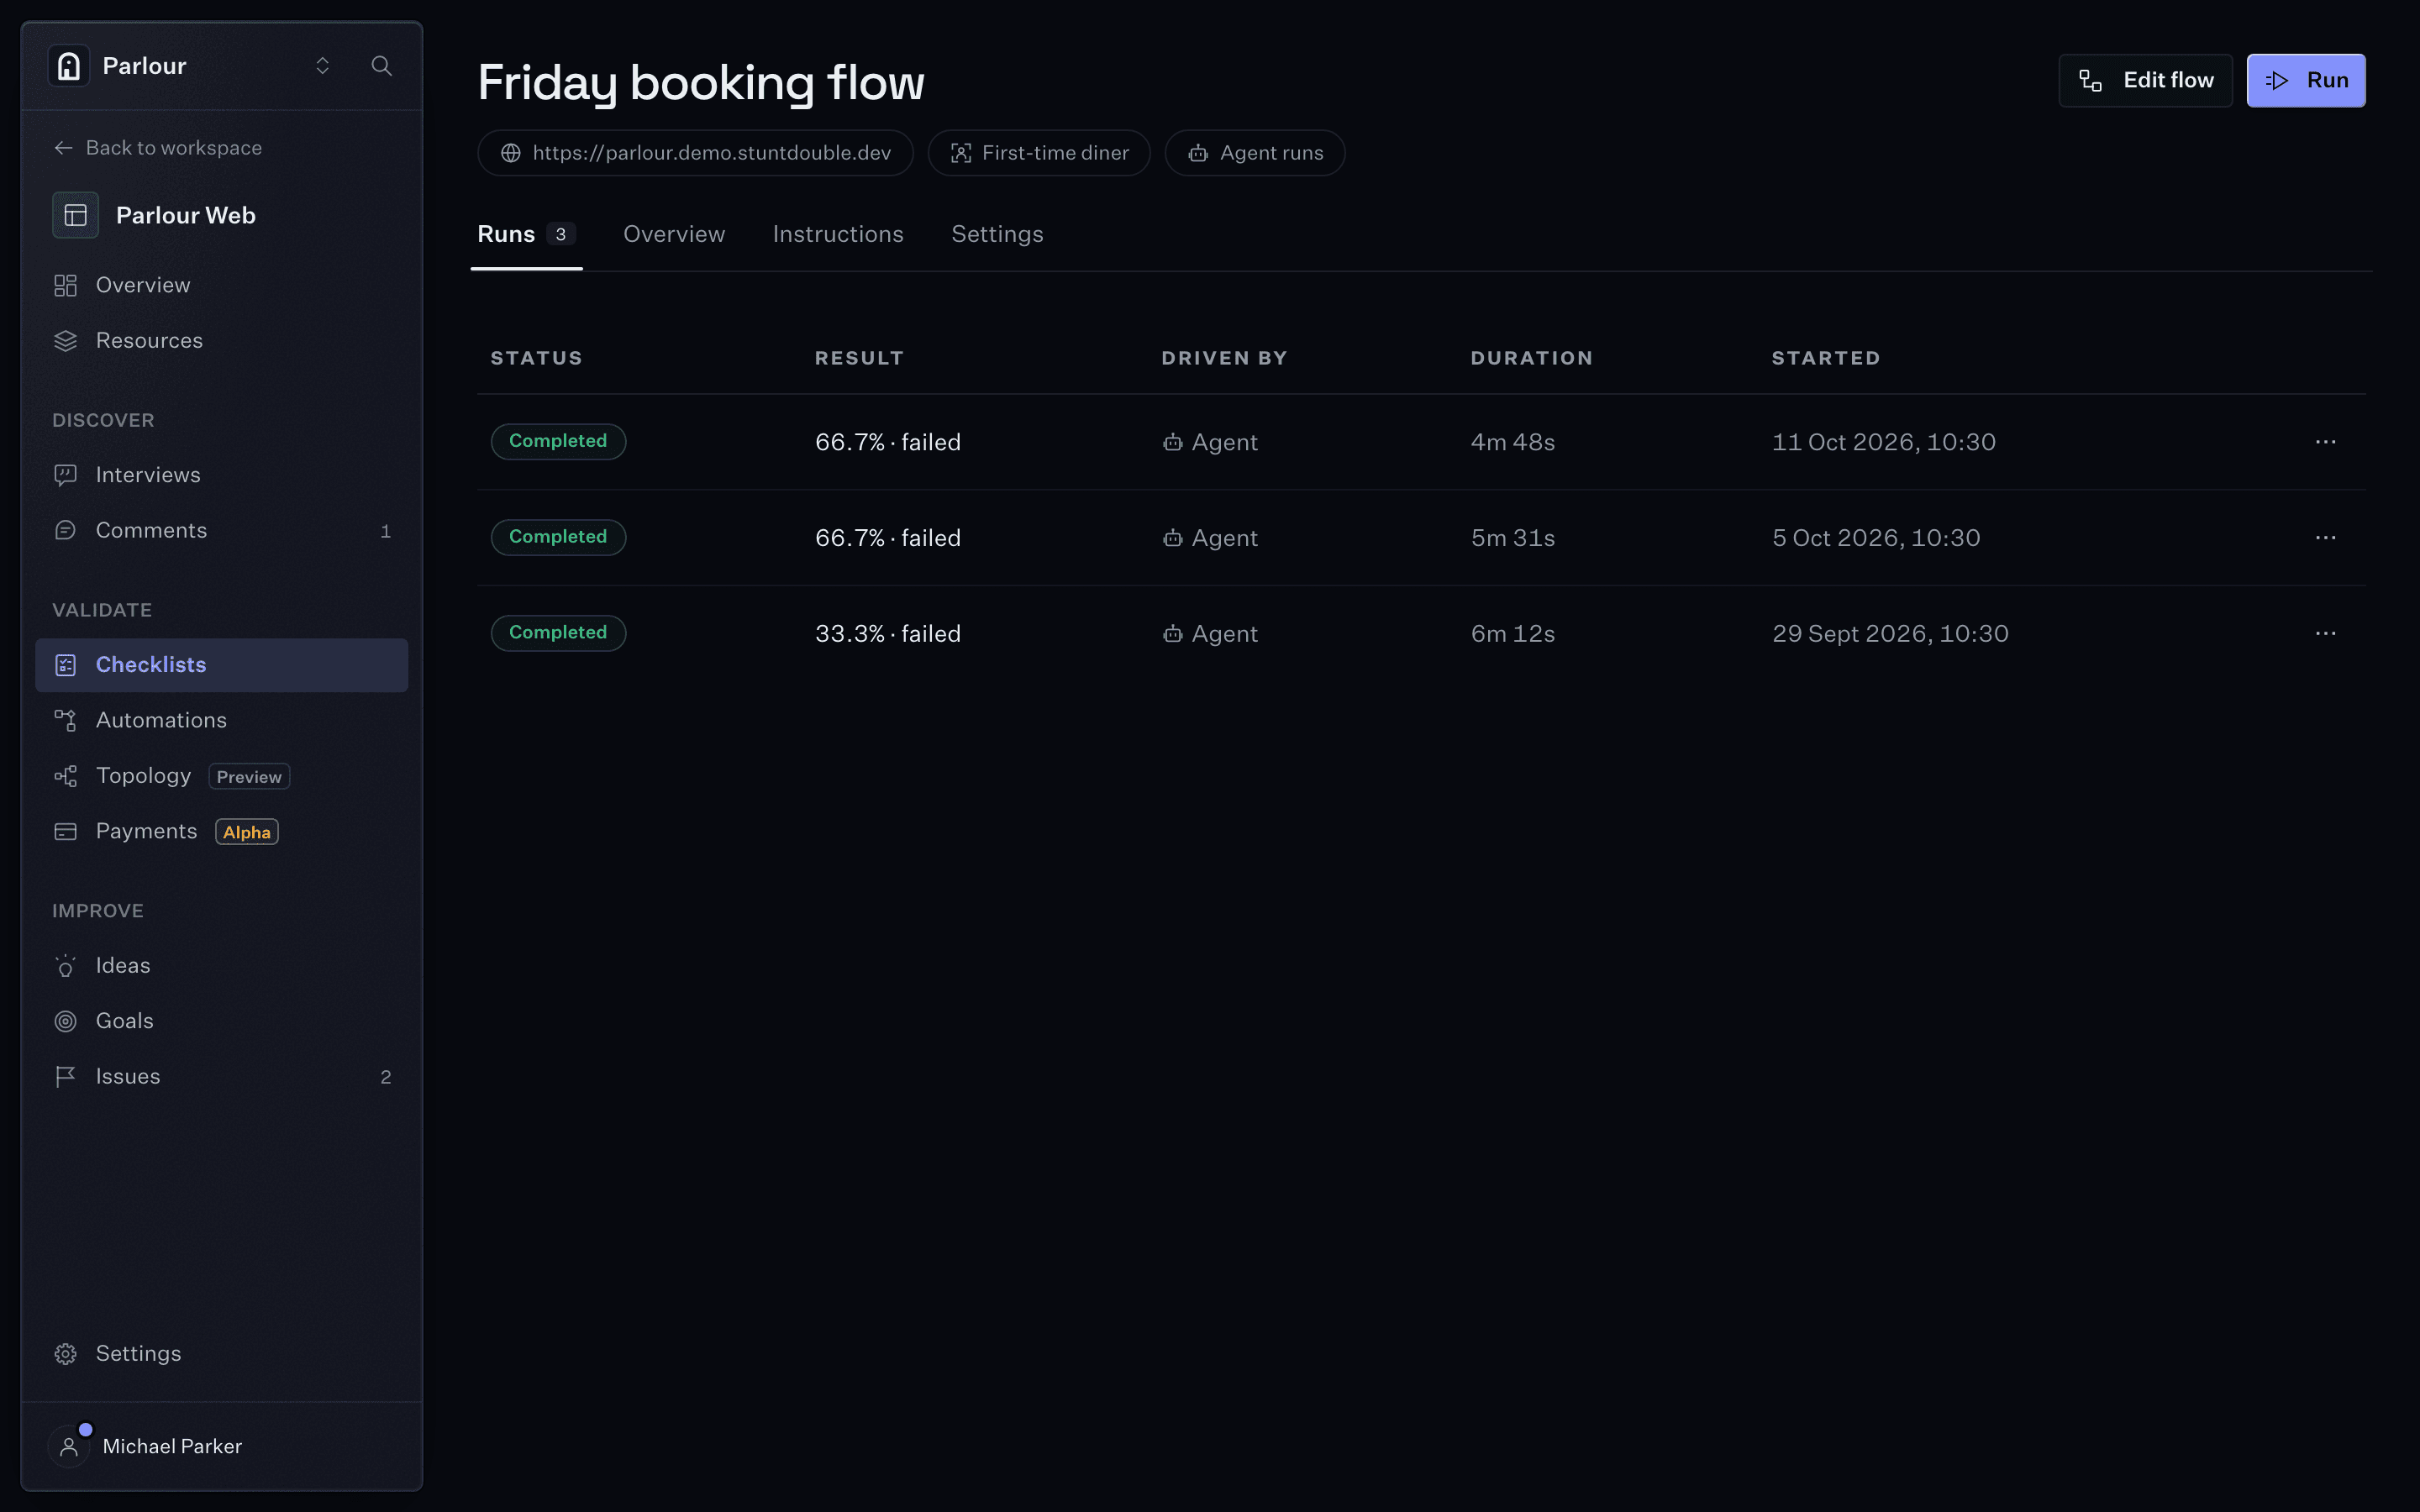Click the First-time diner persona chip
The image size is (2420, 1512).
1039,153
